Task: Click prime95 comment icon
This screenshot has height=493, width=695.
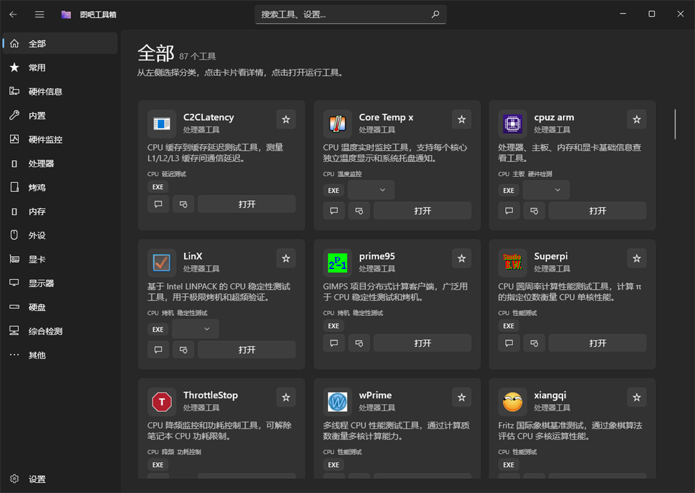Action: click(x=334, y=342)
